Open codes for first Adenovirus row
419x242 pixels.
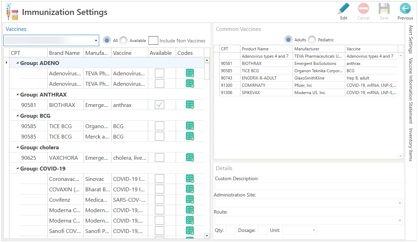(x=190, y=73)
